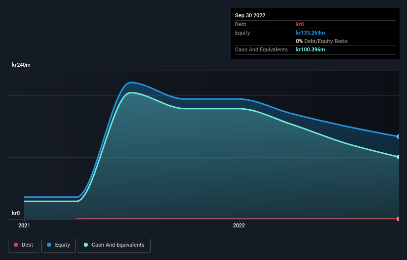Click the Equity label in the tooltip
Viewport: 407px width, 260px height.
(x=242, y=33)
